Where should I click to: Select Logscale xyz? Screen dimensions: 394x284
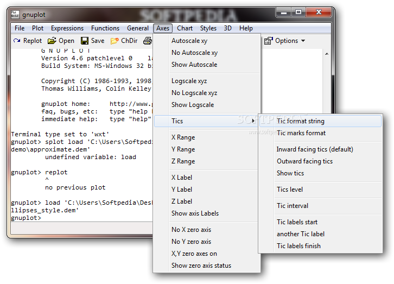point(207,81)
